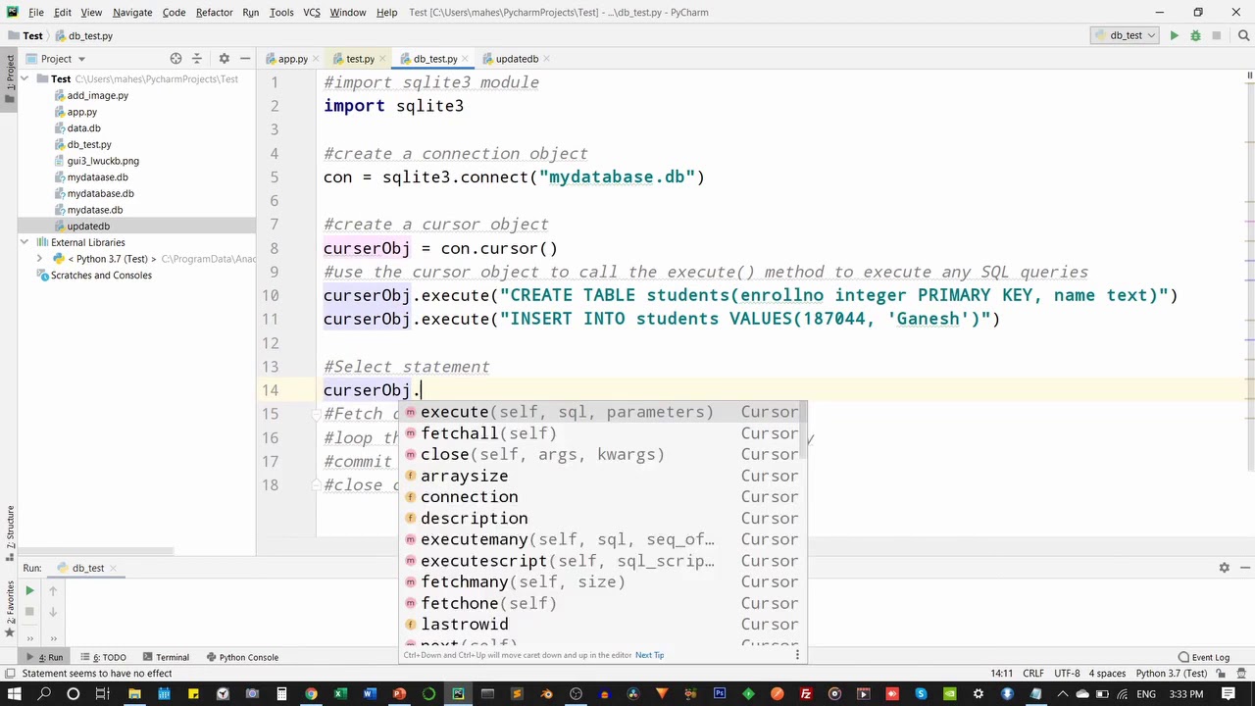Image resolution: width=1255 pixels, height=706 pixels.
Task: Open the File menu
Action: pyautogui.click(x=35, y=13)
